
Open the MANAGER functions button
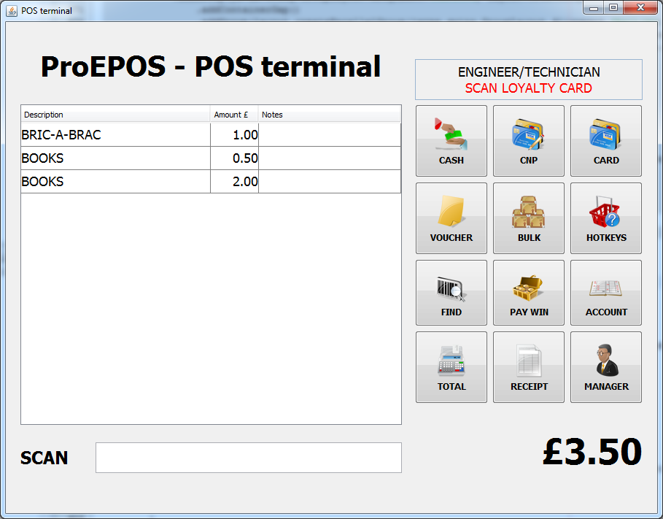pos(605,367)
